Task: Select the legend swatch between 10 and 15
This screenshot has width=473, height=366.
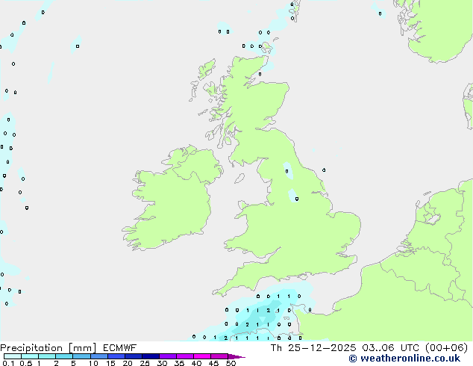Action: [x=98, y=356]
